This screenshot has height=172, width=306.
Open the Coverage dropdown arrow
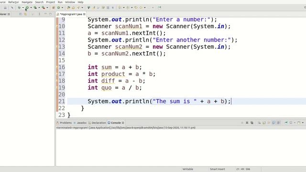[x=39, y=8]
